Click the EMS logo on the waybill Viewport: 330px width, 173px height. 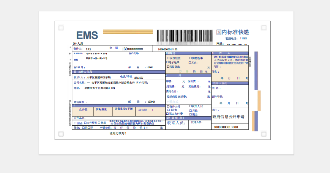click(x=87, y=35)
